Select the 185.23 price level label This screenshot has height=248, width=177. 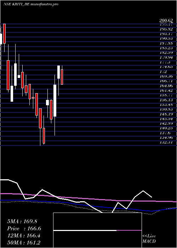click(166, 48)
